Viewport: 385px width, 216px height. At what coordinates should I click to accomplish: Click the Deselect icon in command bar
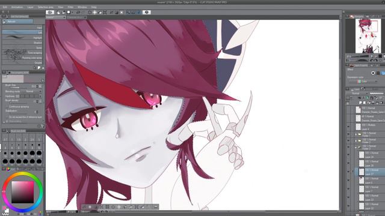pyautogui.click(x=111, y=12)
